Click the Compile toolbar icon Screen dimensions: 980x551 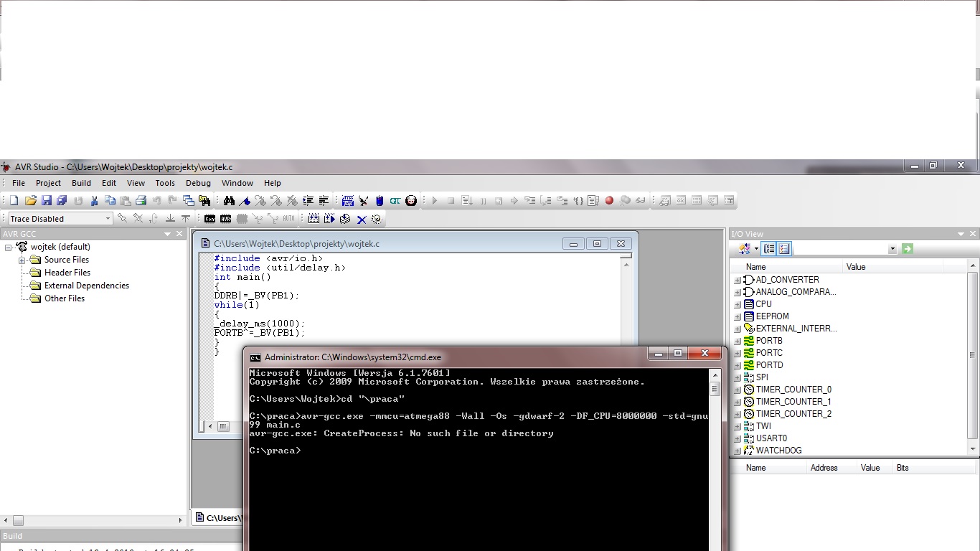[x=345, y=219]
